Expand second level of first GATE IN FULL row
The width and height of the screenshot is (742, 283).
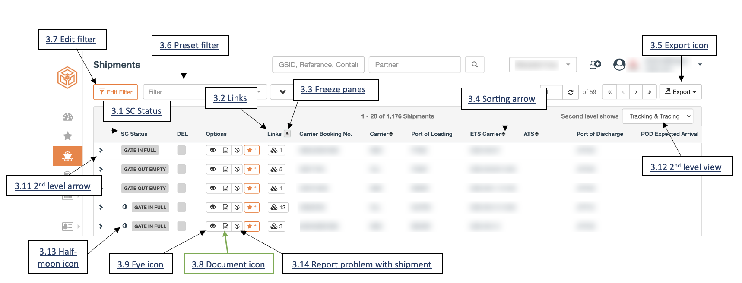pyautogui.click(x=101, y=150)
